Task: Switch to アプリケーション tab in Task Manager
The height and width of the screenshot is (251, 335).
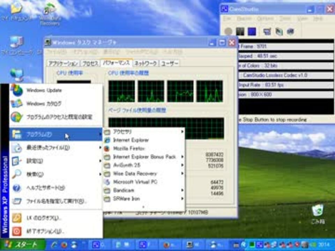Action: click(x=63, y=63)
